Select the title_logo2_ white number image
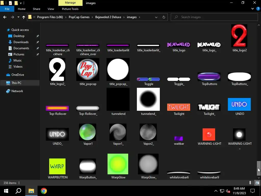This screenshot has width=261, height=196. click(x=57, y=69)
